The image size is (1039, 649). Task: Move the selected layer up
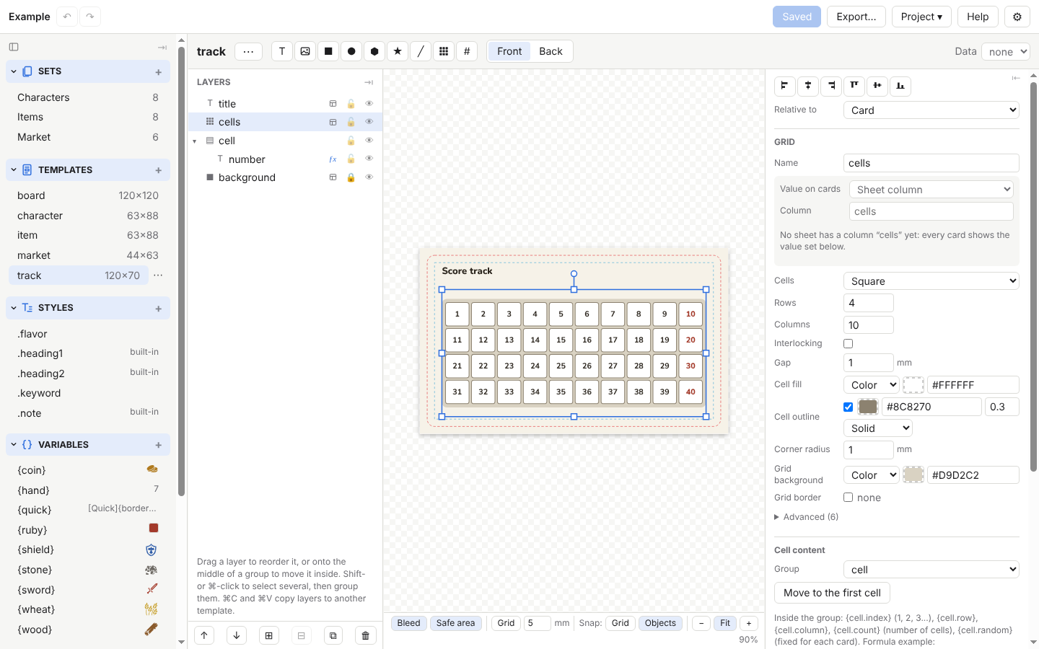coord(204,635)
